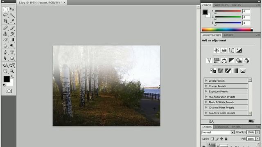Switch to the Channels tab
262x147 pixels.
(x=222, y=127)
